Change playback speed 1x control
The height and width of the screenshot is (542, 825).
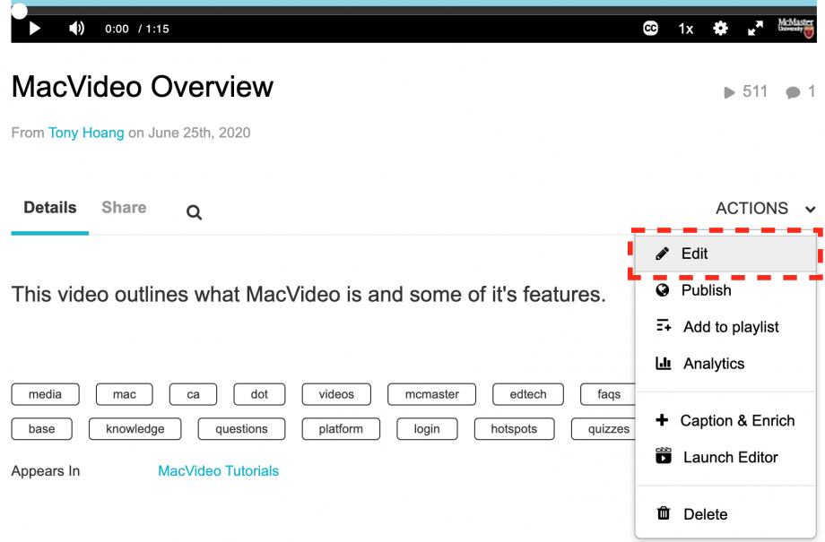[x=686, y=29]
